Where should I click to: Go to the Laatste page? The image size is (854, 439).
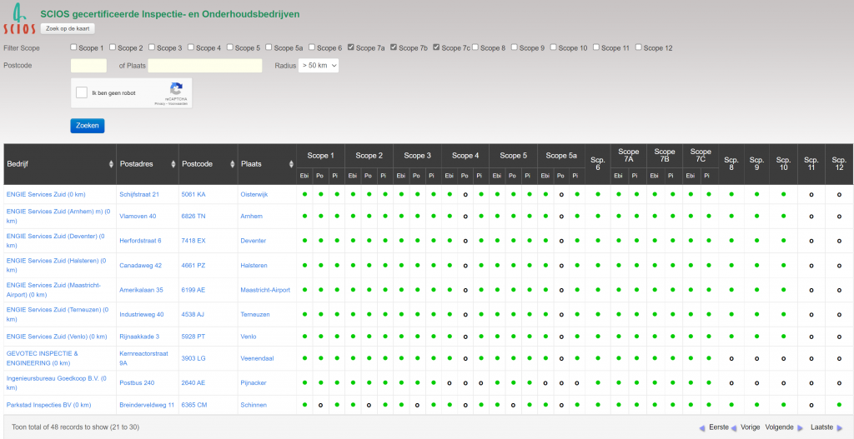click(x=821, y=427)
